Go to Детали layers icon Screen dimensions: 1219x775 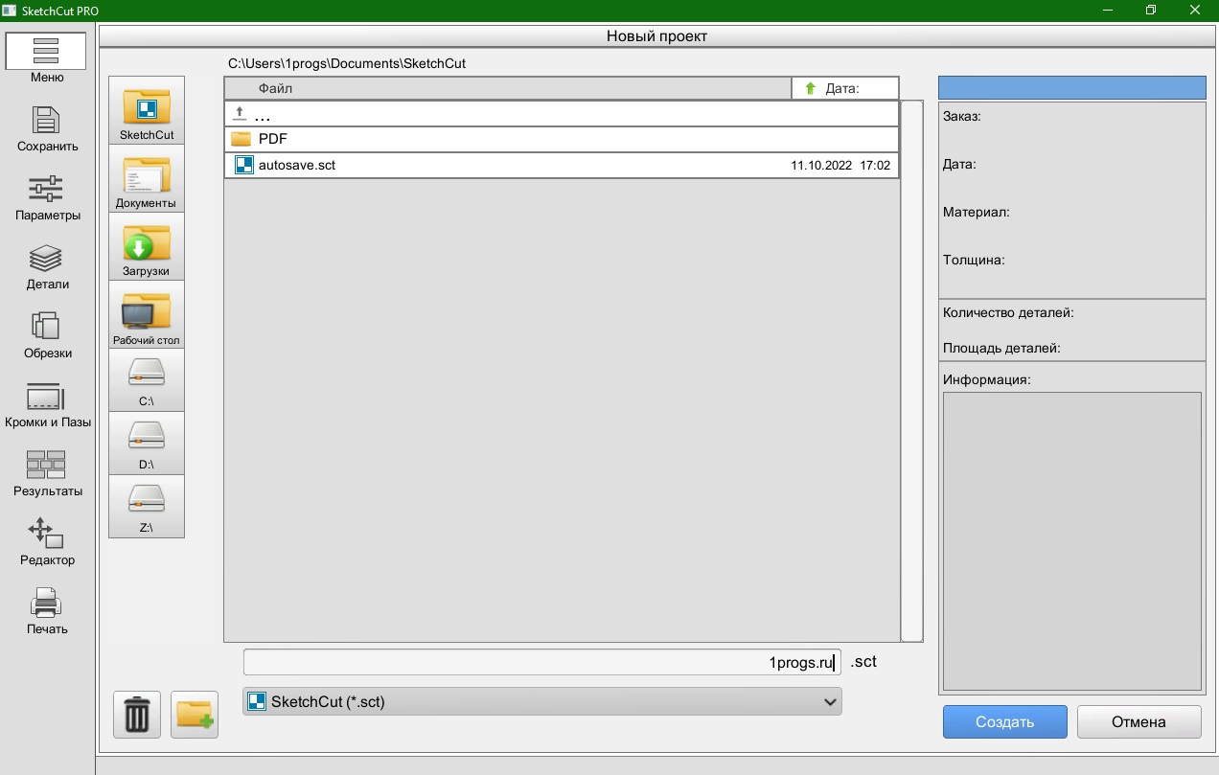46,259
